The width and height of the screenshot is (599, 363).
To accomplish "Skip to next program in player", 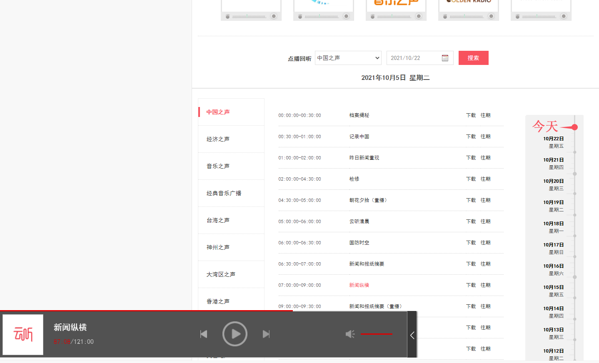I will pos(266,334).
